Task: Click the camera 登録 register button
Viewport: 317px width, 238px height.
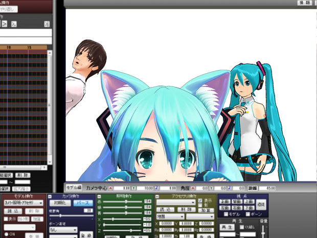Action: [x=86, y=235]
